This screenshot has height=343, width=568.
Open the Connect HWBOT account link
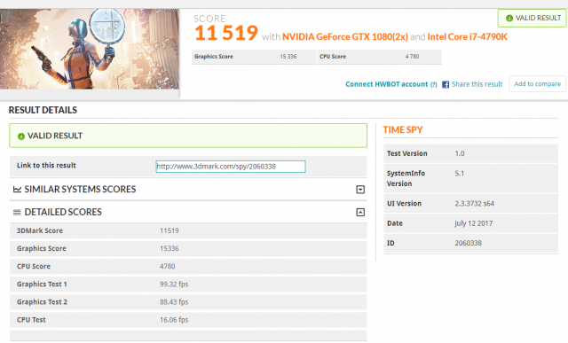coord(387,84)
